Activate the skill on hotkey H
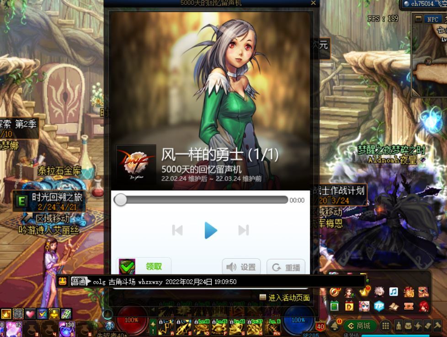Image resolution: width=447 pixels, height=337 pixels. [x=254, y=327]
